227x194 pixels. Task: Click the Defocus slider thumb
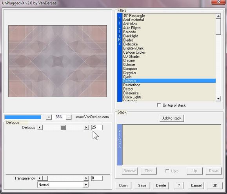coord(63,128)
